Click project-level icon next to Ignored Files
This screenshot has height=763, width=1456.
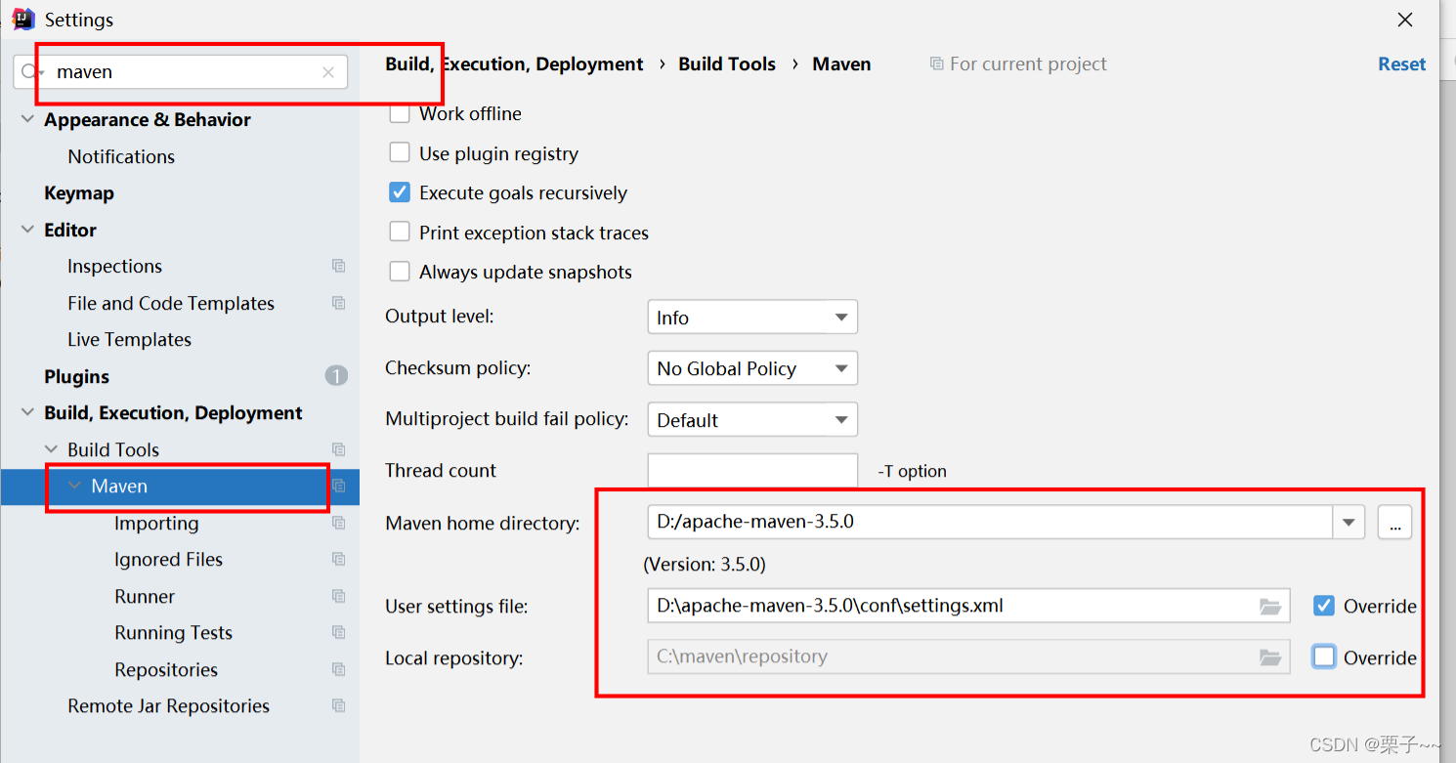(x=338, y=559)
